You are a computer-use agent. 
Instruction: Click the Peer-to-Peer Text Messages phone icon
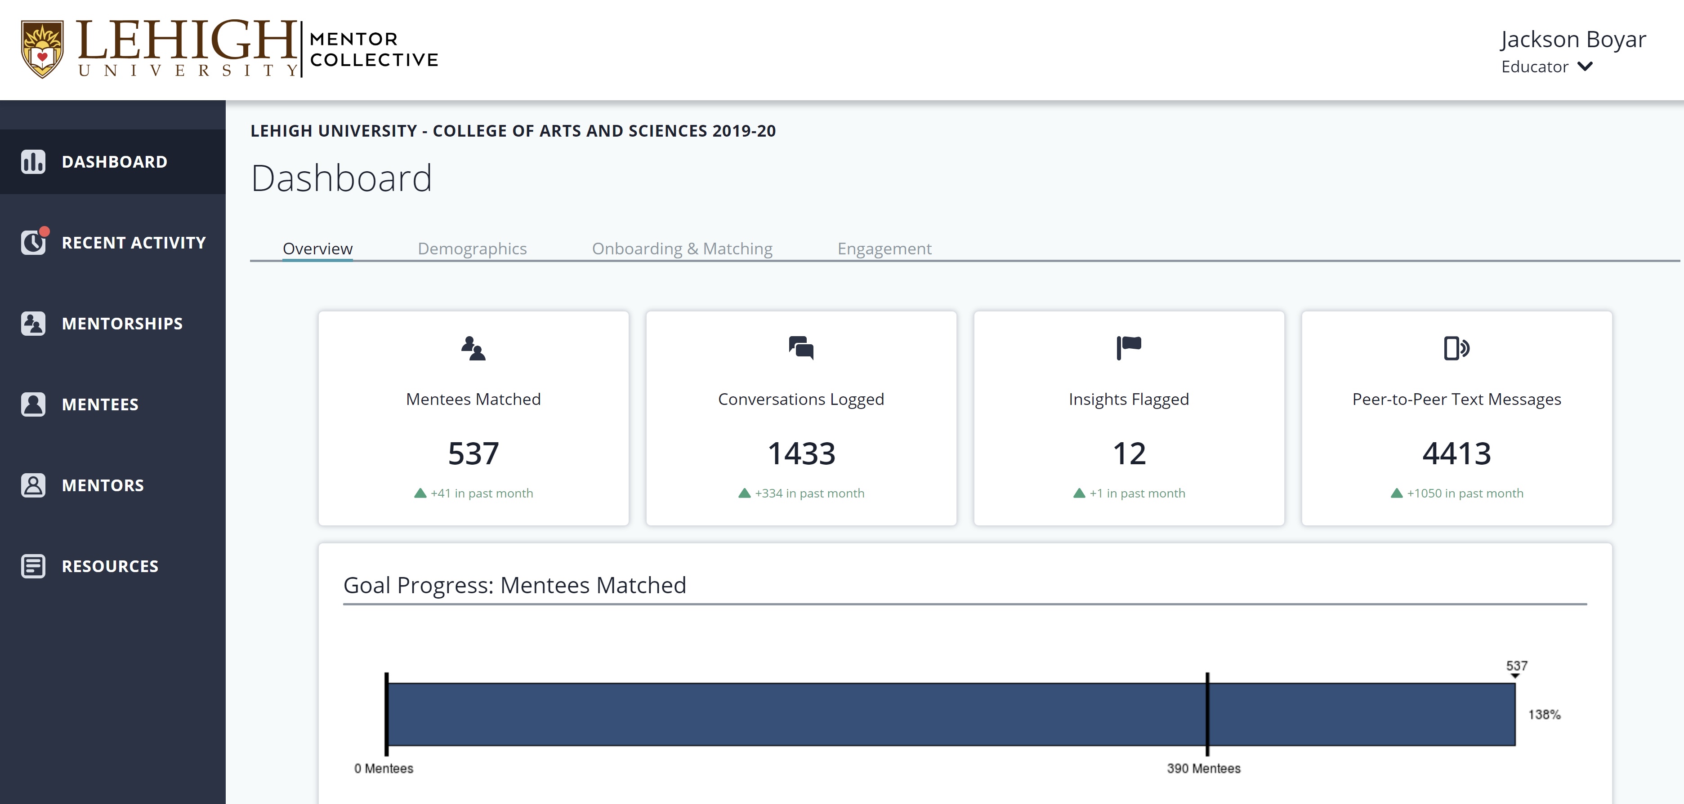[1456, 348]
